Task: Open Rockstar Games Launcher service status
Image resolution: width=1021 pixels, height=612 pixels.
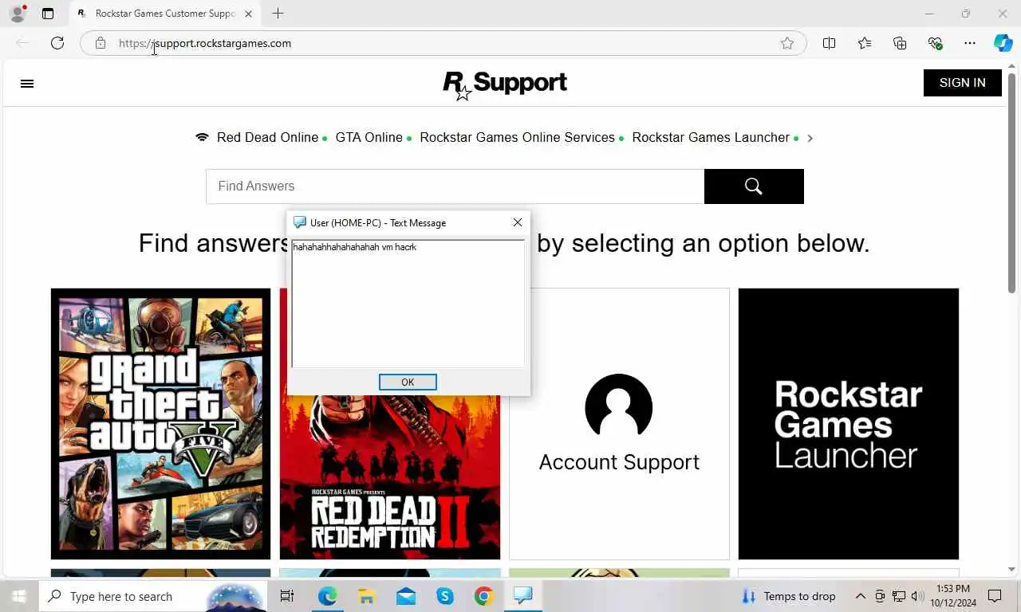Action: click(x=711, y=138)
